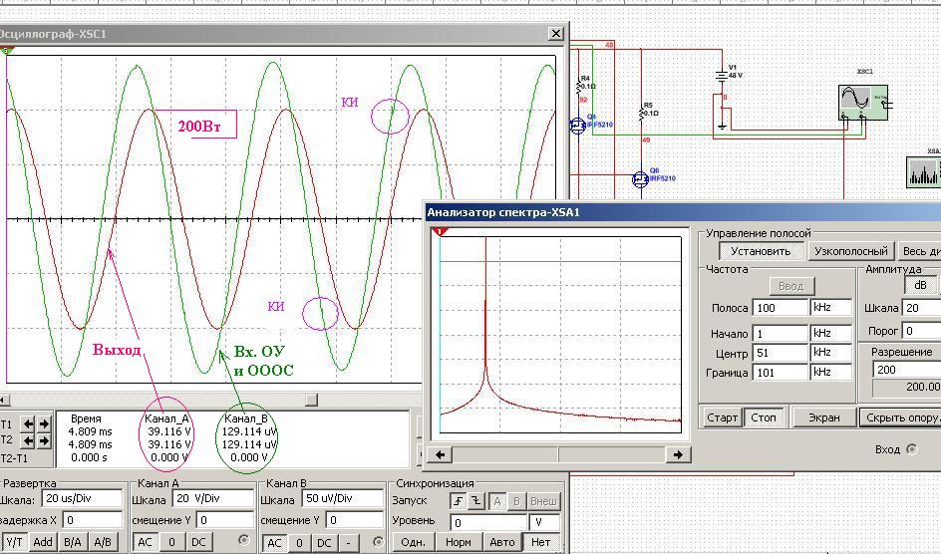The height and width of the screenshot is (554, 941).
Task: Click the Задержка X input field
Action: [x=93, y=520]
